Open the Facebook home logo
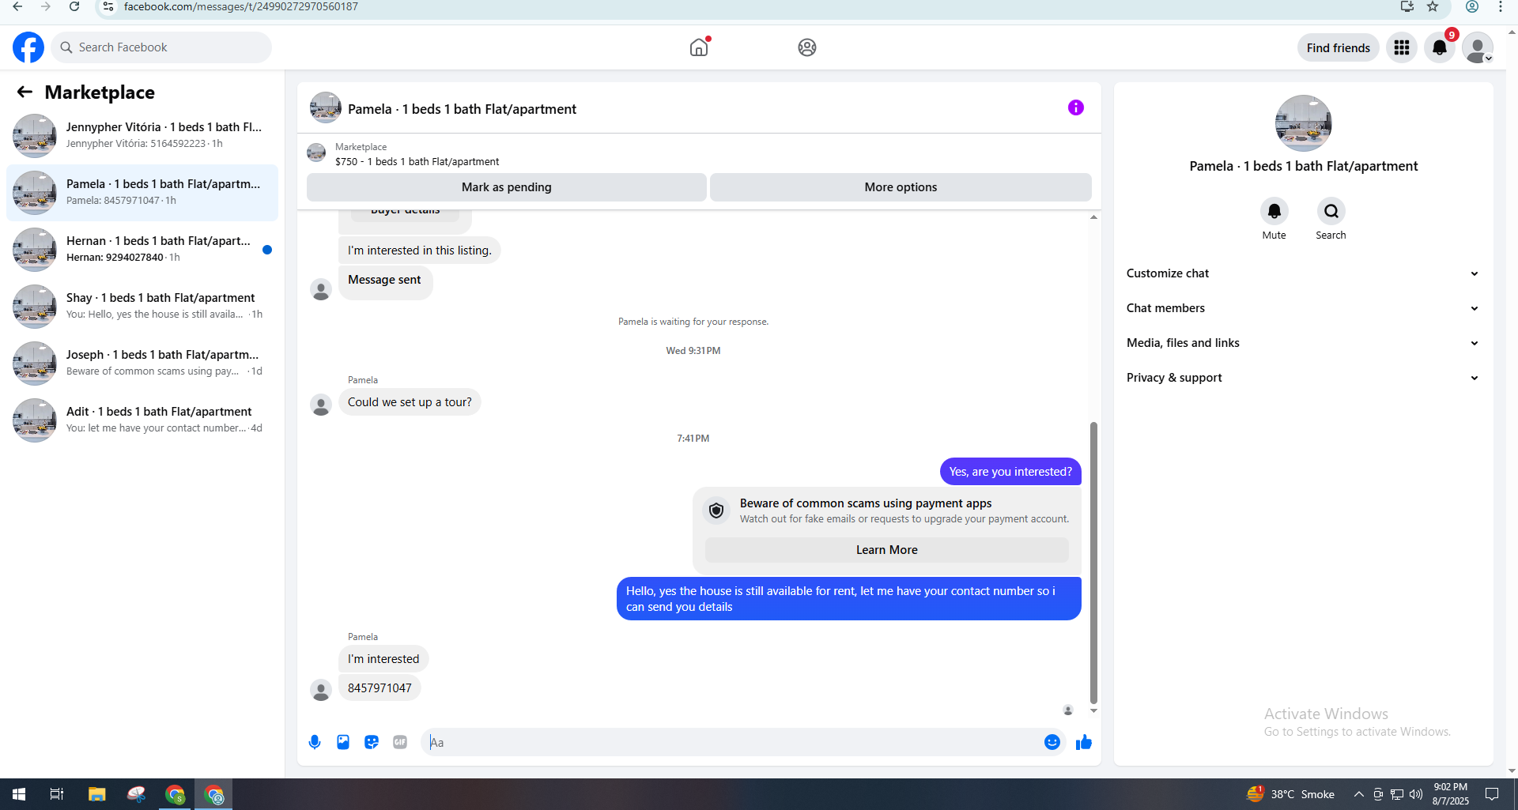Screen dimensions: 1518x810 click(x=28, y=47)
